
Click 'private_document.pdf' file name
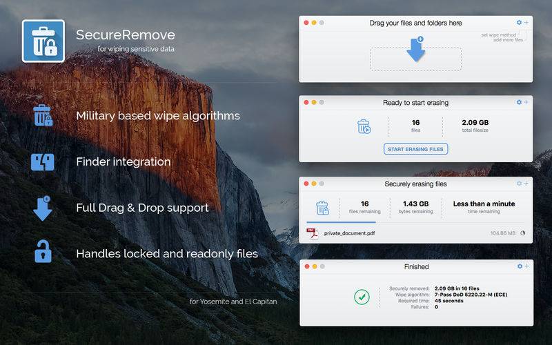[349, 233]
